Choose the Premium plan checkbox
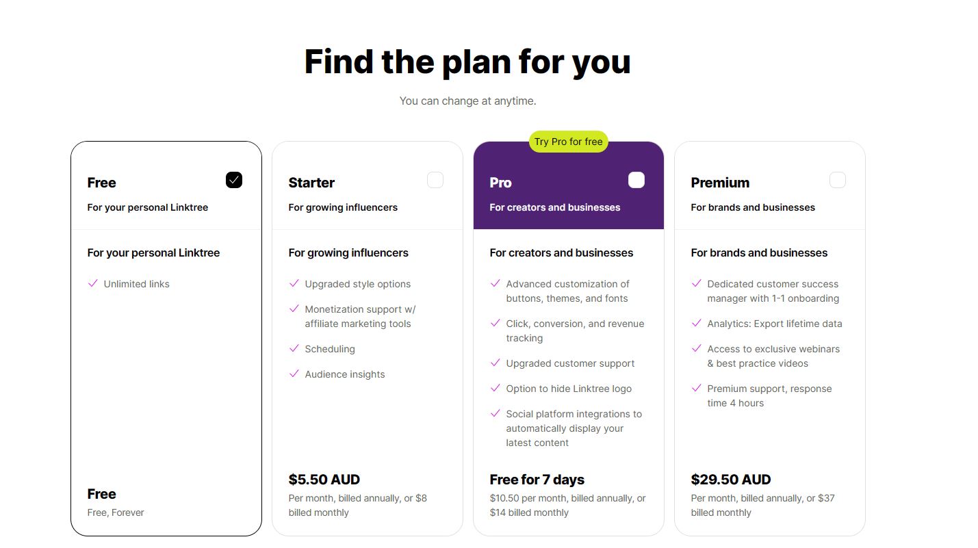This screenshot has width=978, height=548. point(838,180)
